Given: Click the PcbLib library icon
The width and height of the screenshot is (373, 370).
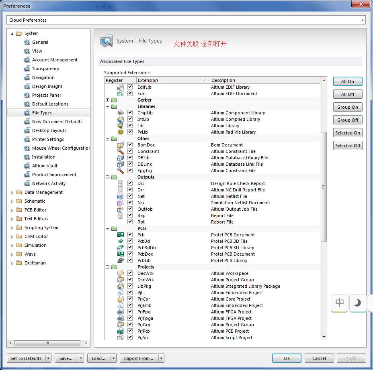Looking at the screenshot, I should 121,260.
